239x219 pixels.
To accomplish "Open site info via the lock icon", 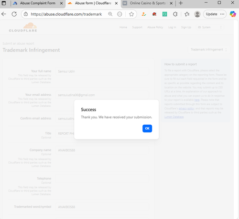I will pos(26,14).
